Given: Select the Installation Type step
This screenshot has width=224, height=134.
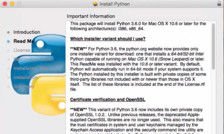Looking at the screenshot, I should (31, 68).
